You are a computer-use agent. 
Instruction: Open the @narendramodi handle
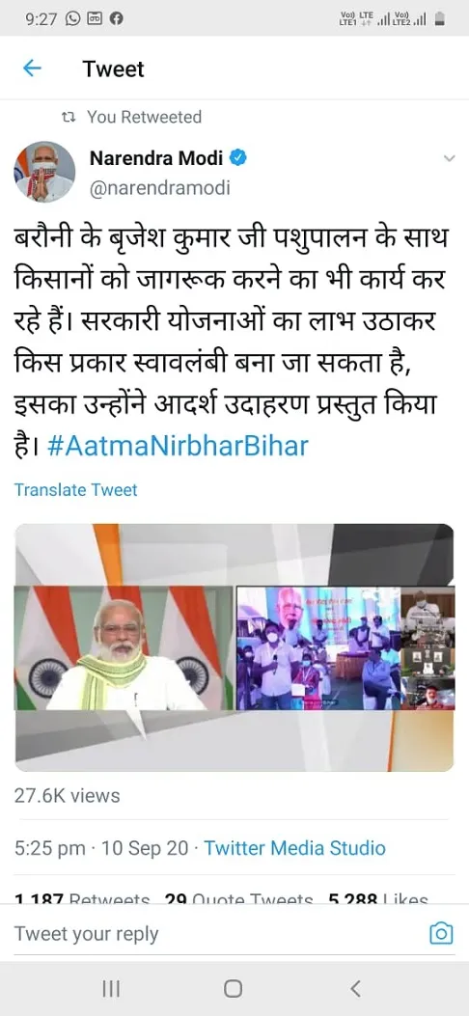tap(159, 188)
